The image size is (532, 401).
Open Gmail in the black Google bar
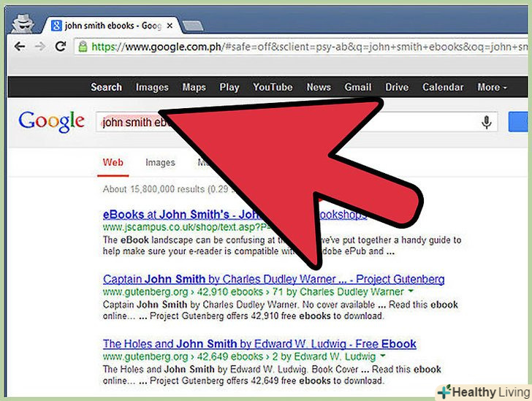pos(358,87)
